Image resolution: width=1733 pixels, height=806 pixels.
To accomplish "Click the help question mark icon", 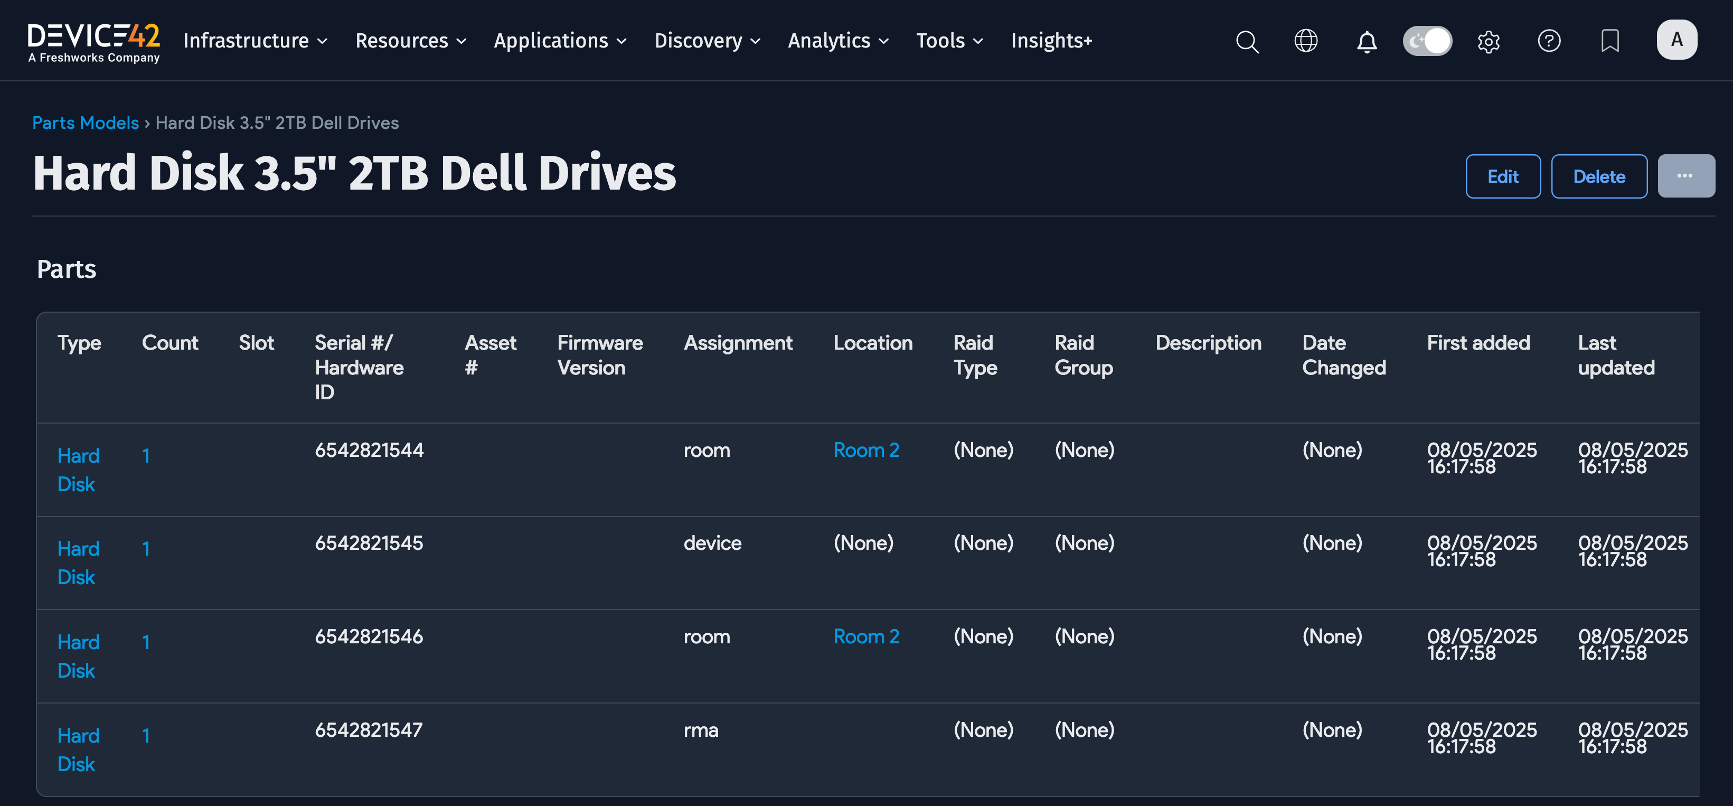I will pyautogui.click(x=1549, y=41).
